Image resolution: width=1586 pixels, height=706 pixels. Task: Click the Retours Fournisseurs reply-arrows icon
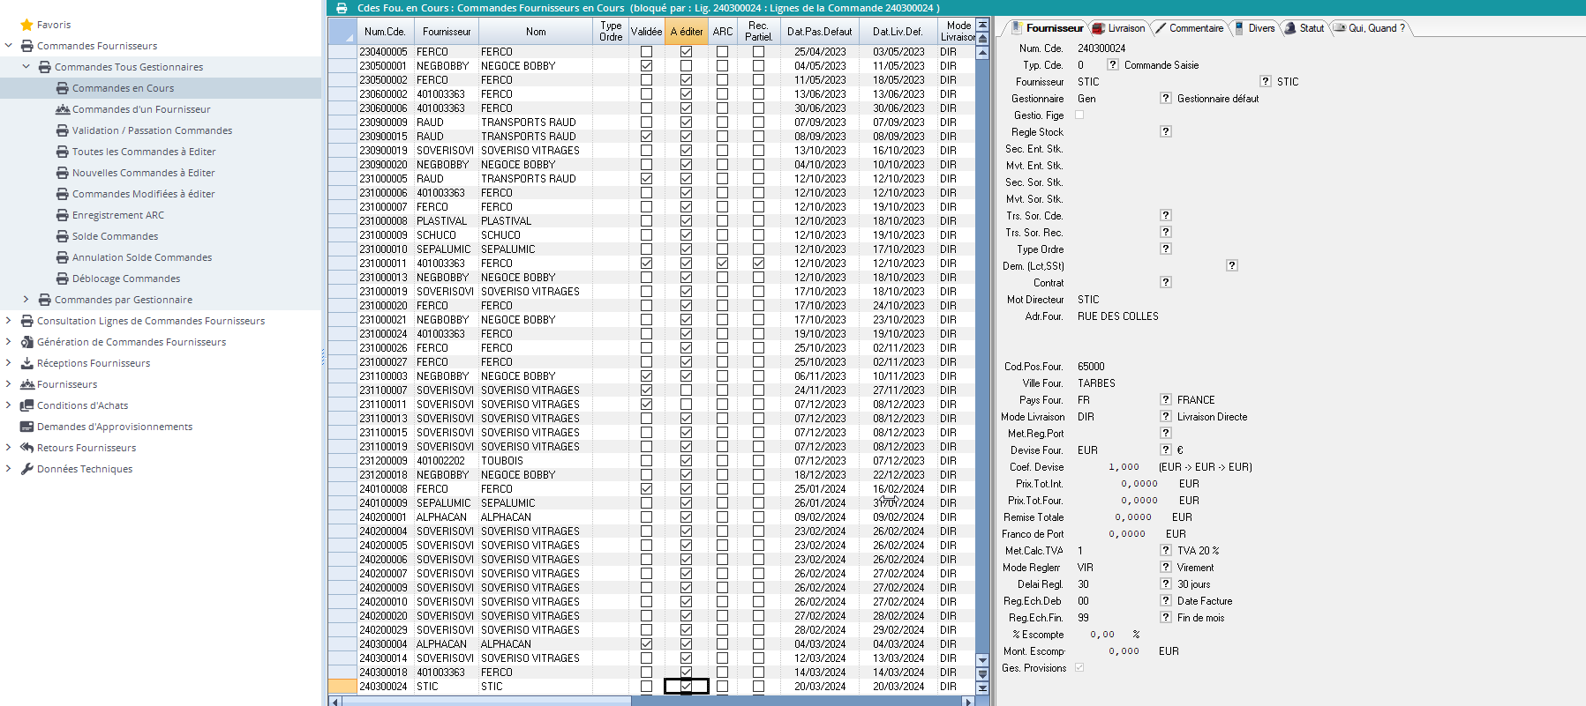click(26, 448)
